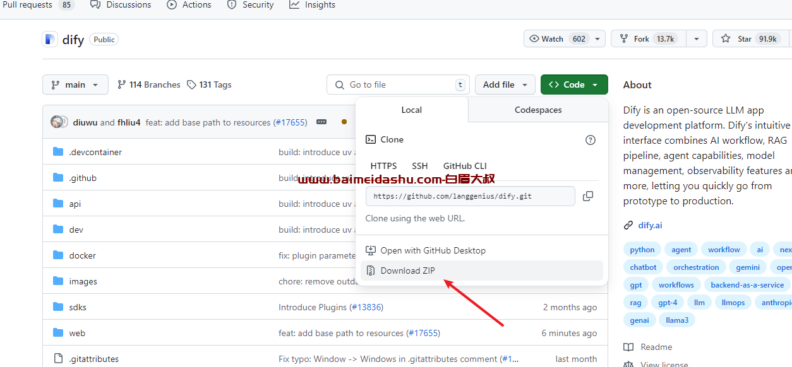The height and width of the screenshot is (367, 792).
Task: Open the Actions tab
Action: (189, 4)
